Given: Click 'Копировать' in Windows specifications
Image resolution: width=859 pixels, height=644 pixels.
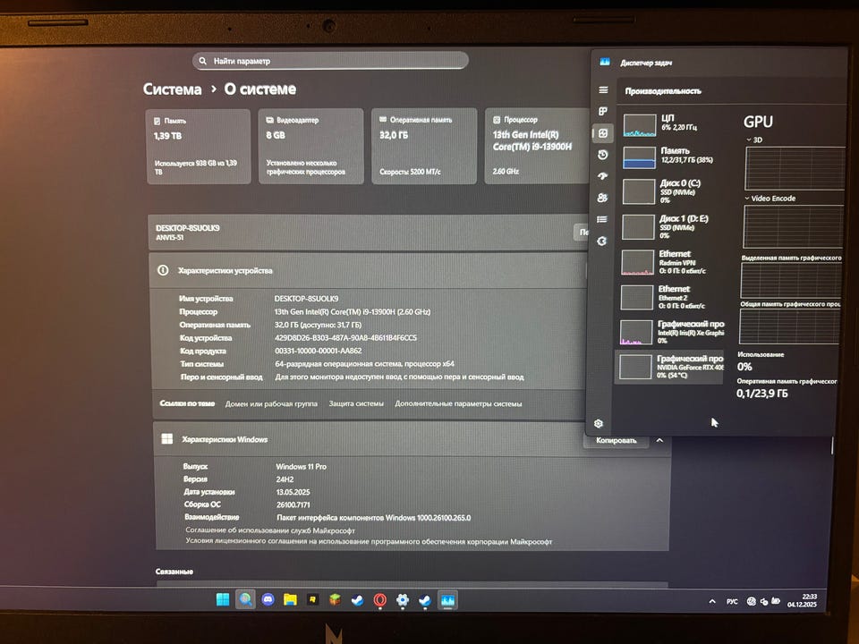Looking at the screenshot, I should click(616, 440).
